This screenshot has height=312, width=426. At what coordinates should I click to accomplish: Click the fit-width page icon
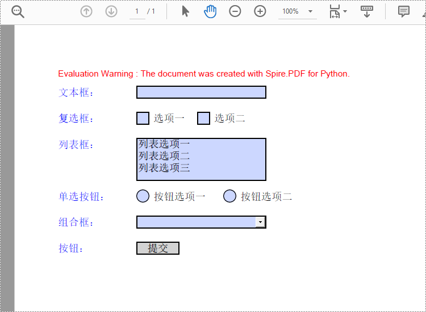335,11
